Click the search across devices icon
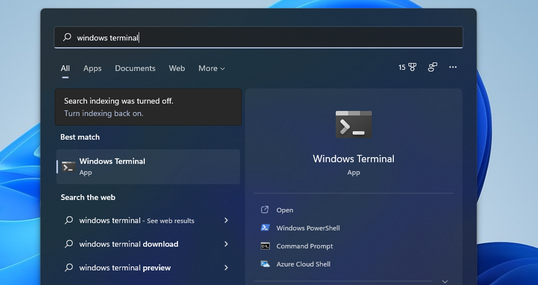Image resolution: width=538 pixels, height=285 pixels. pos(432,67)
